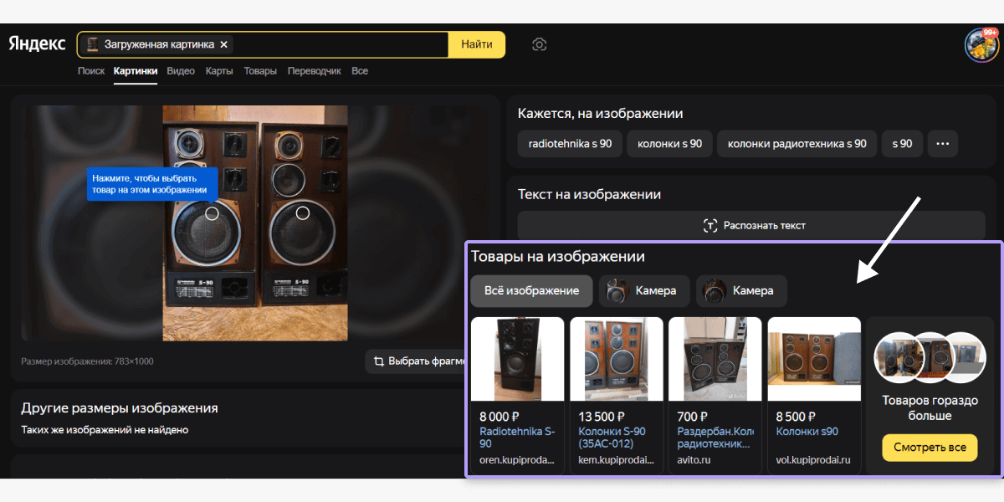Click the Смотреть все button
Image resolution: width=1004 pixels, height=502 pixels.
(930, 448)
